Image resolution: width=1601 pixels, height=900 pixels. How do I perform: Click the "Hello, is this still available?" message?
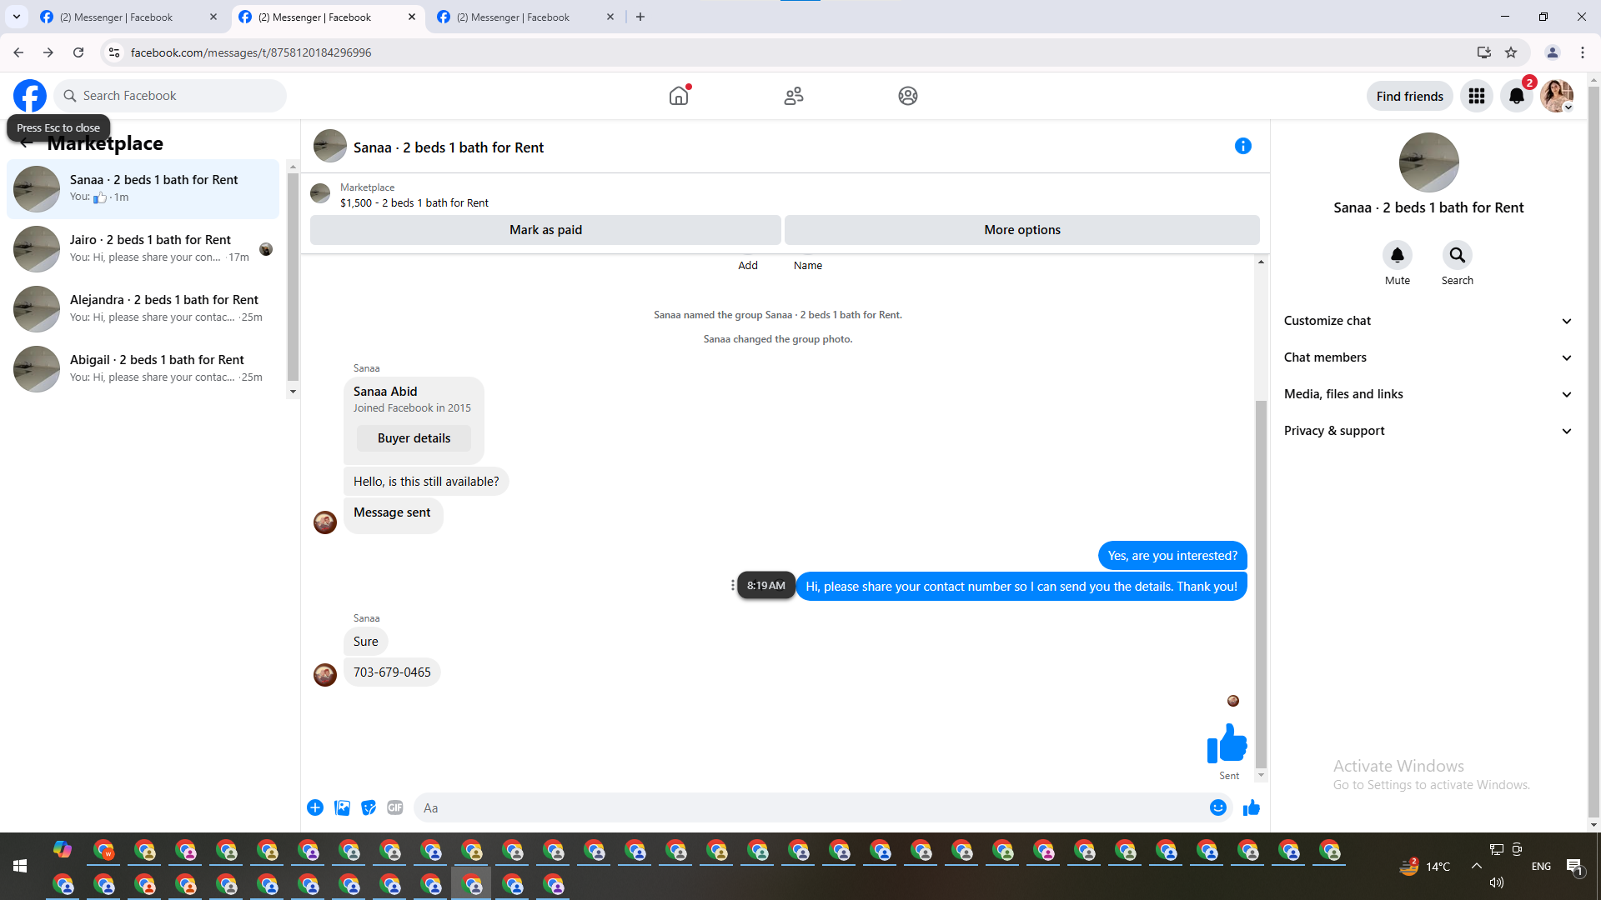(426, 482)
